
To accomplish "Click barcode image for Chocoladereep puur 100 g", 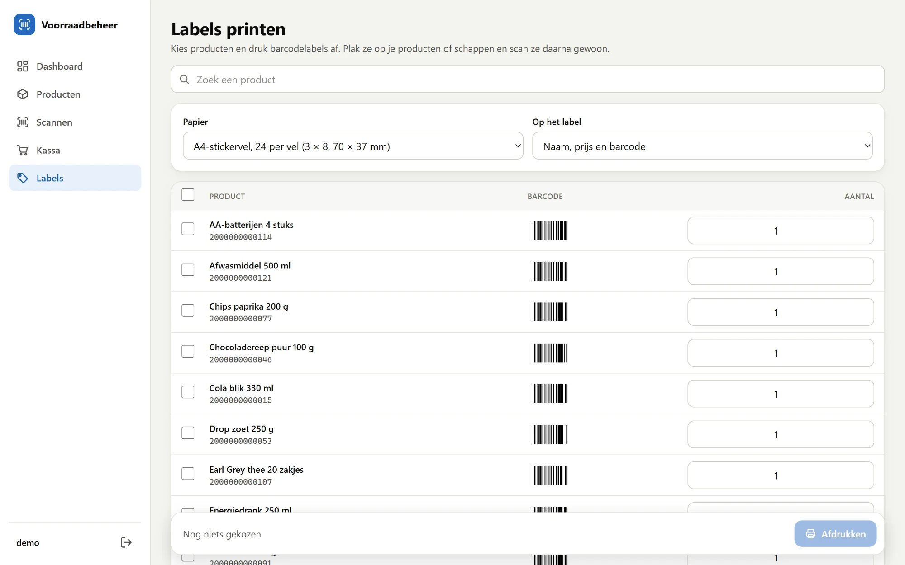I will [549, 353].
